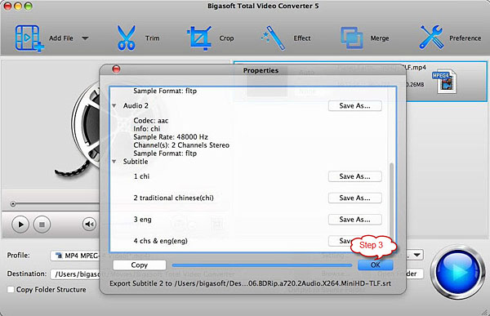
Task: Open the Add File dropdown arrow
Action: pyautogui.click(x=85, y=38)
